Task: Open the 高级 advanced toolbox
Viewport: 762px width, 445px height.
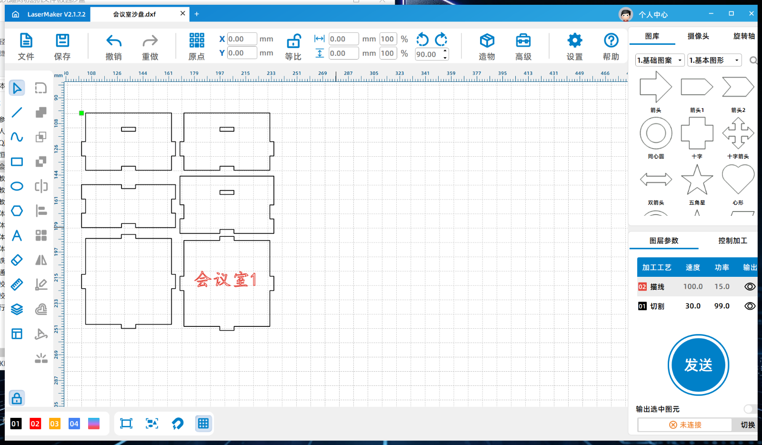Action: tap(523, 40)
